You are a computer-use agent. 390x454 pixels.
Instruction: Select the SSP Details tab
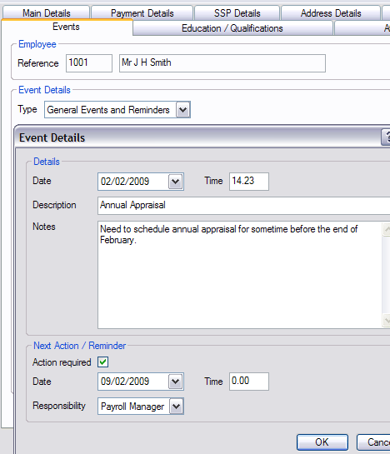pyautogui.click(x=237, y=13)
